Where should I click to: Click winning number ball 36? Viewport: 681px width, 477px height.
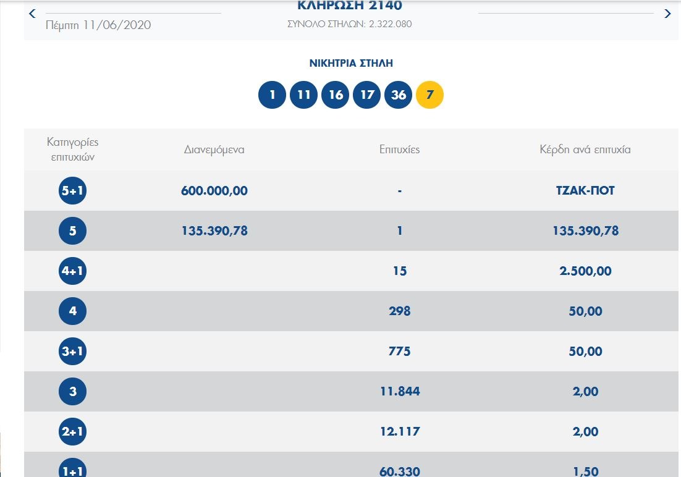click(x=399, y=95)
